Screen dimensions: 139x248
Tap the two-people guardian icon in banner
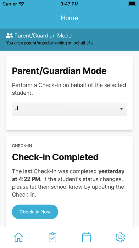point(9,36)
